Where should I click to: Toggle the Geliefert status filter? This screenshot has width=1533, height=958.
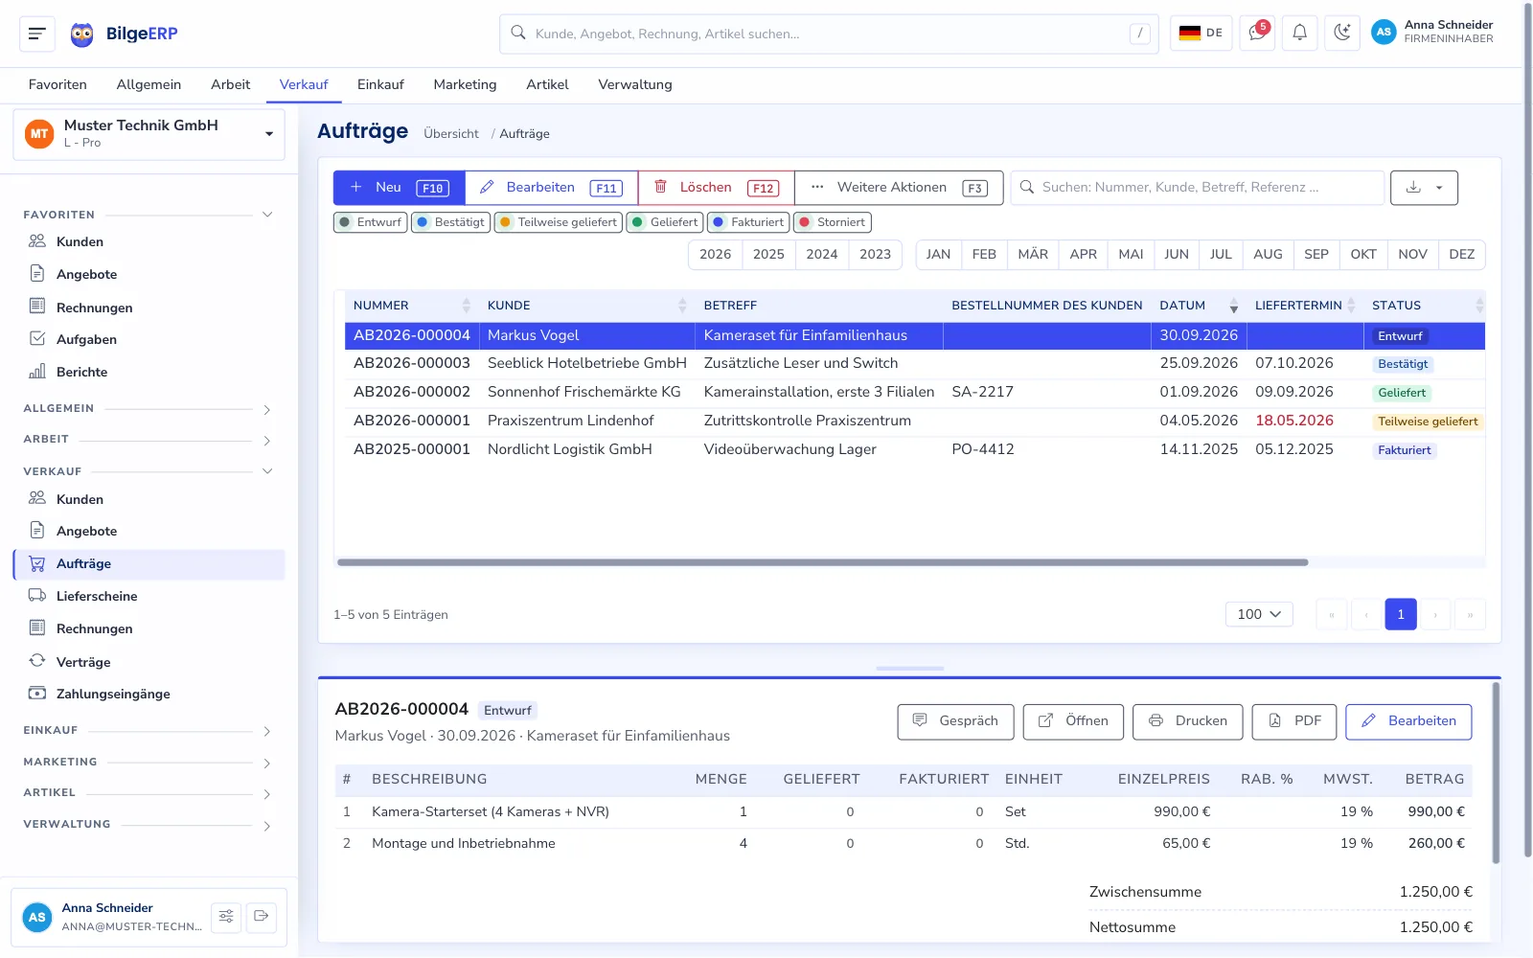[665, 222]
